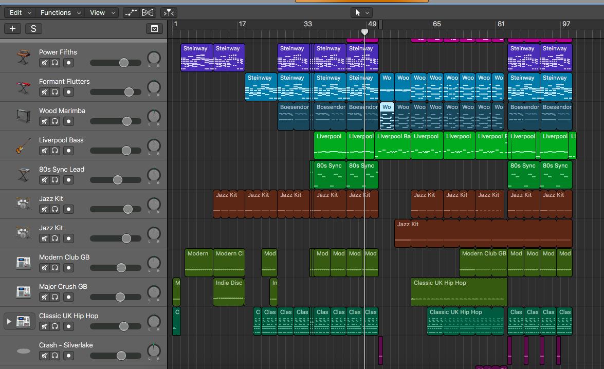Image resolution: width=604 pixels, height=369 pixels.
Task: Select the Classic UK Hip Hop region on Major Crush GB
Action: point(459,291)
